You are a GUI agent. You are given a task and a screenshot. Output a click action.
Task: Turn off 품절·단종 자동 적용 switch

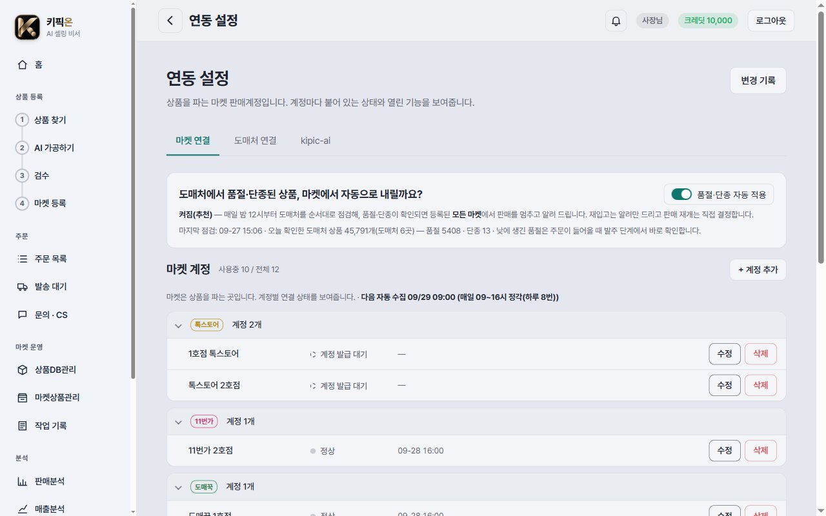[x=681, y=194]
